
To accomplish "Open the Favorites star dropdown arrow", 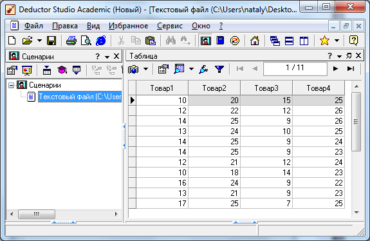I will coord(337,41).
